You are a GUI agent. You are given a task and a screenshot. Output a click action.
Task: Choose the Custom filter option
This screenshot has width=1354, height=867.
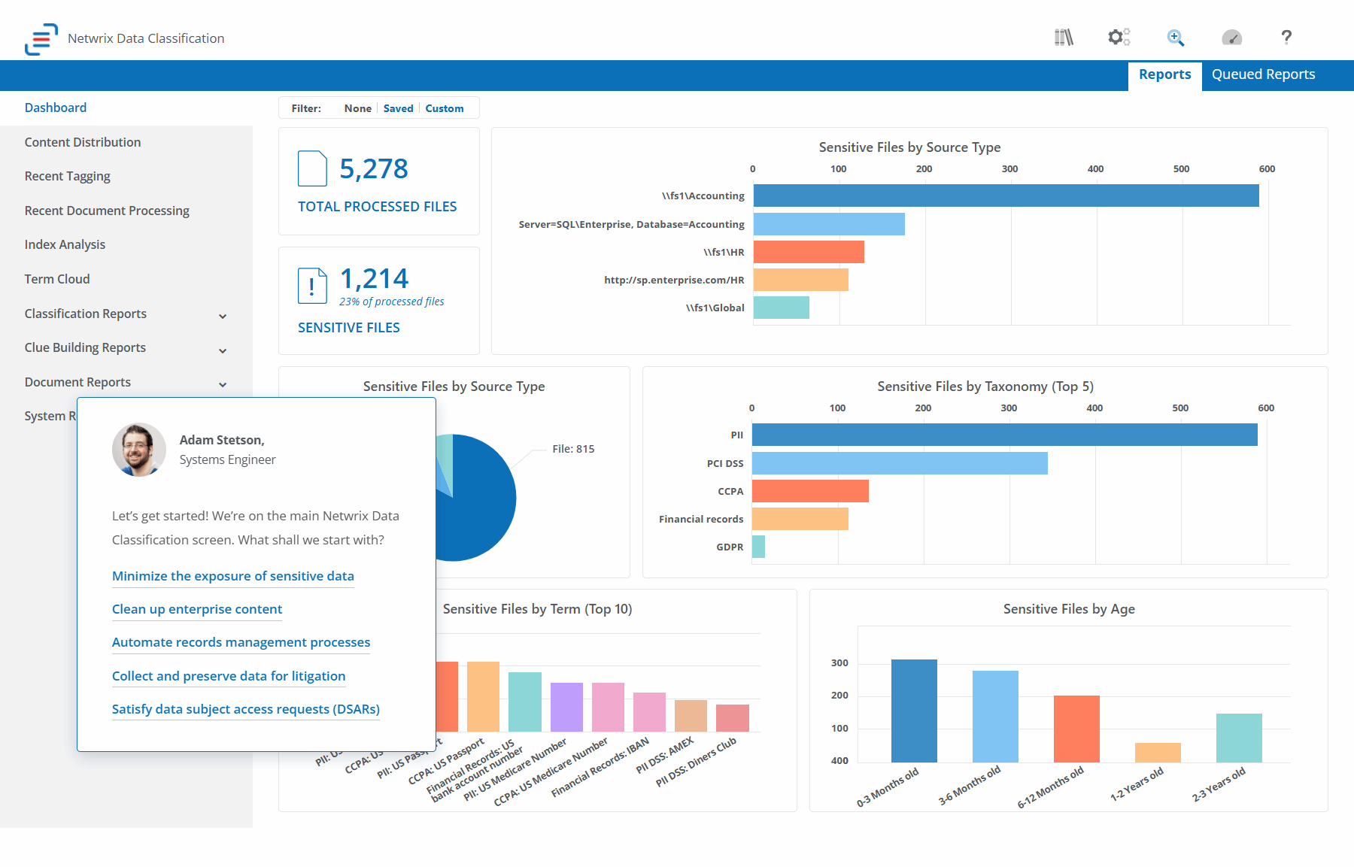pos(444,108)
